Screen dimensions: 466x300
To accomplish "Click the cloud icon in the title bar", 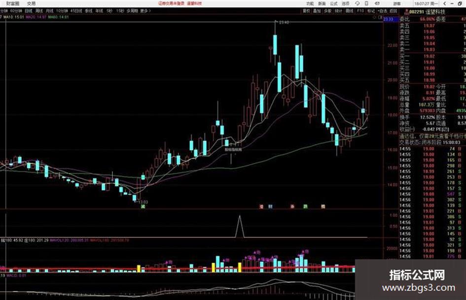I will click(x=357, y=3).
